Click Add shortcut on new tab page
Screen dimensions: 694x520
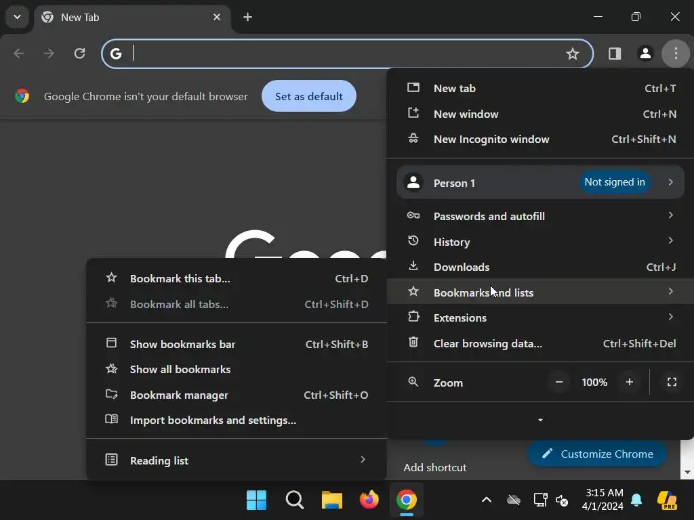point(435,467)
